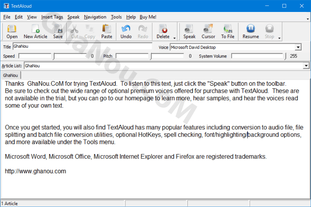This screenshot has height=207, width=311.
Task: Click the word "HotKeys" in the article text
Action: [x=150, y=135]
